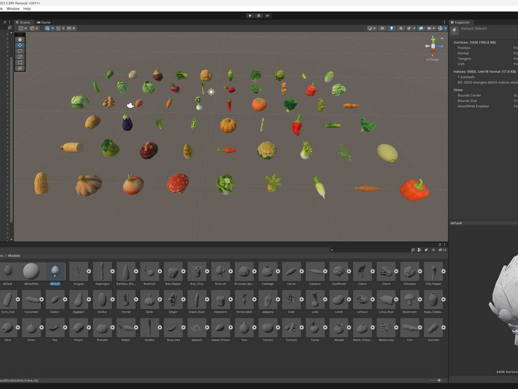The width and height of the screenshot is (518, 389).
Task: Expand the Bell_Pepper model asset
Action: tap(183, 271)
